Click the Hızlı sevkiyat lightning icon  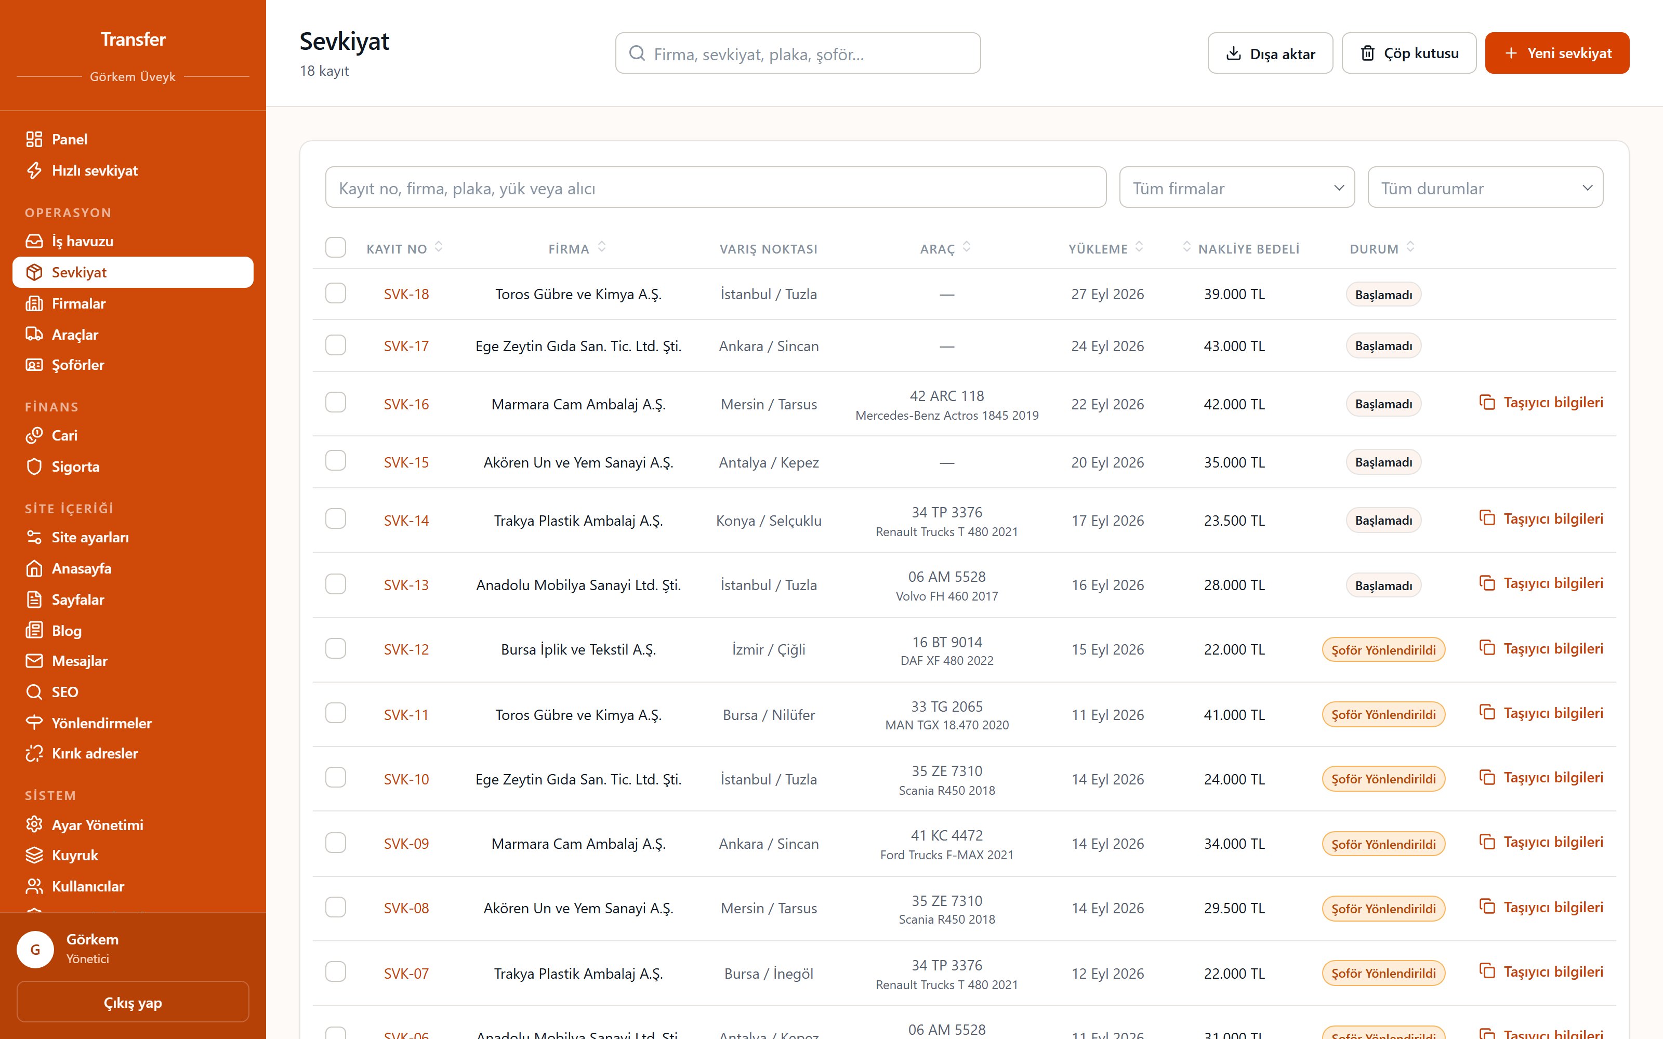point(34,170)
